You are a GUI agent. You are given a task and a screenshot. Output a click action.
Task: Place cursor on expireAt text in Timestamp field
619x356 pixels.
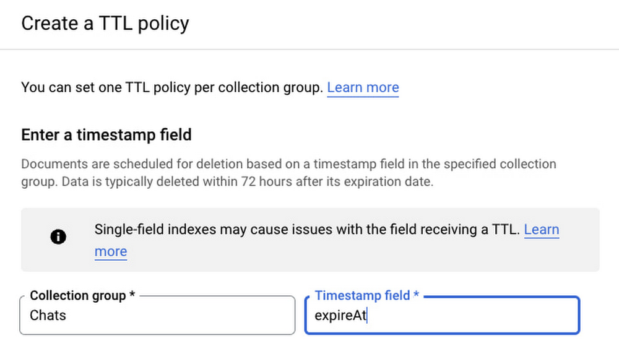pyautogui.click(x=340, y=316)
